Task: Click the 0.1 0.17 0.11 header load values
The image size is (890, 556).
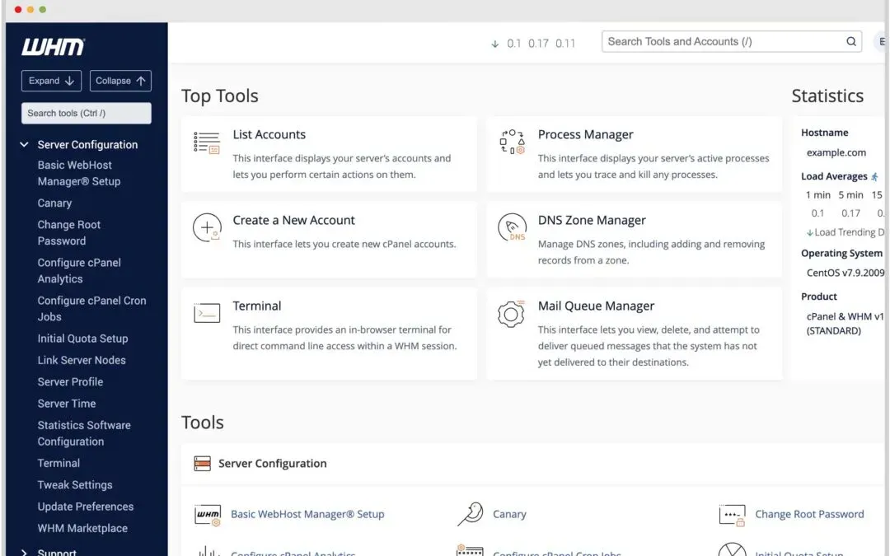Action: click(x=541, y=44)
